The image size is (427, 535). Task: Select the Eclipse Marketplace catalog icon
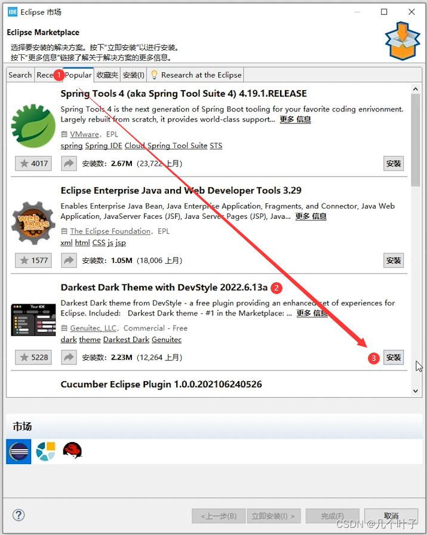click(x=19, y=451)
